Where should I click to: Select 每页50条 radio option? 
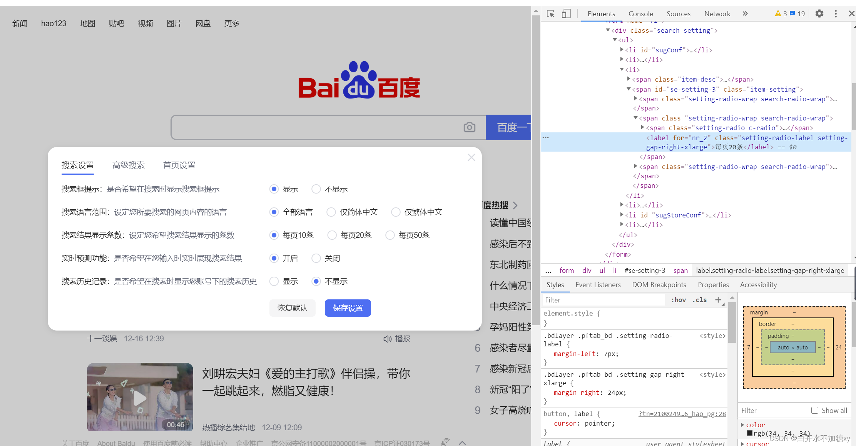(390, 235)
